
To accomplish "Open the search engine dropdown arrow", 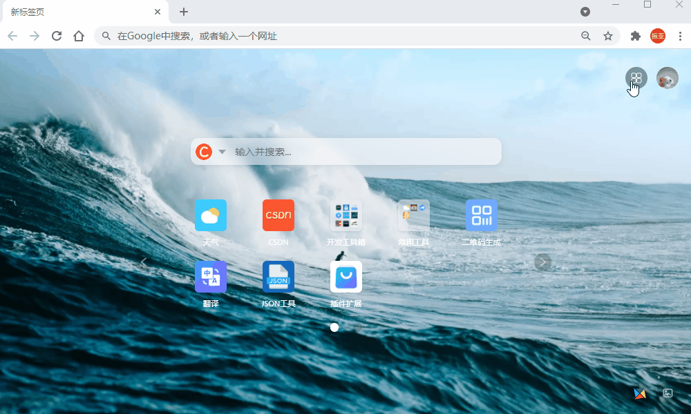I will pos(222,151).
